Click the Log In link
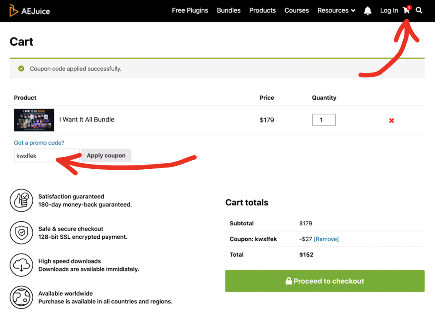 389,10
